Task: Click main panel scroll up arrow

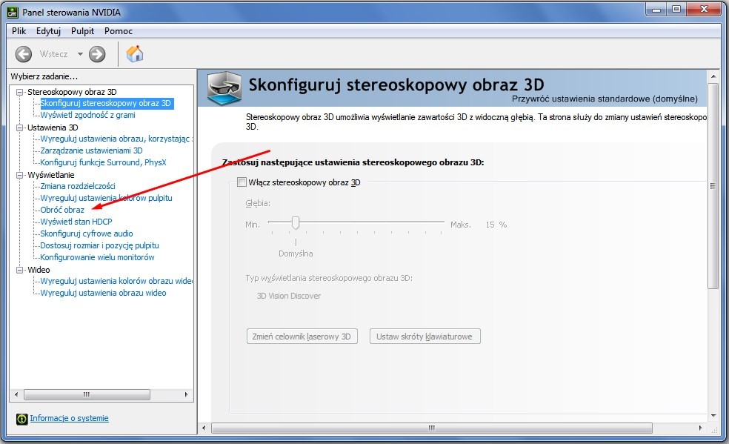Action: tap(713, 76)
